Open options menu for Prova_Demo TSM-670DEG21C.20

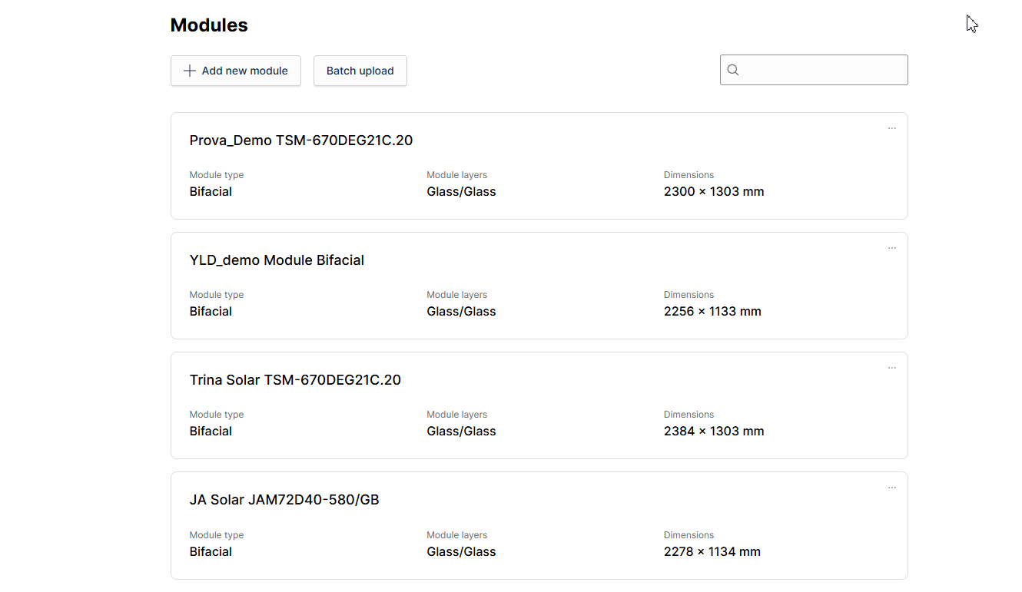[x=892, y=128]
